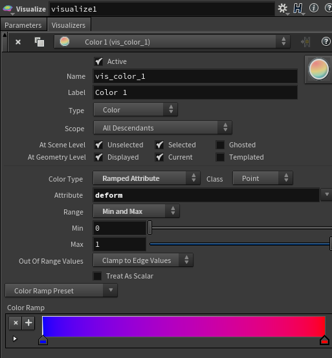Add a new color ramp point
The height and width of the screenshot is (358, 332).
(28, 323)
